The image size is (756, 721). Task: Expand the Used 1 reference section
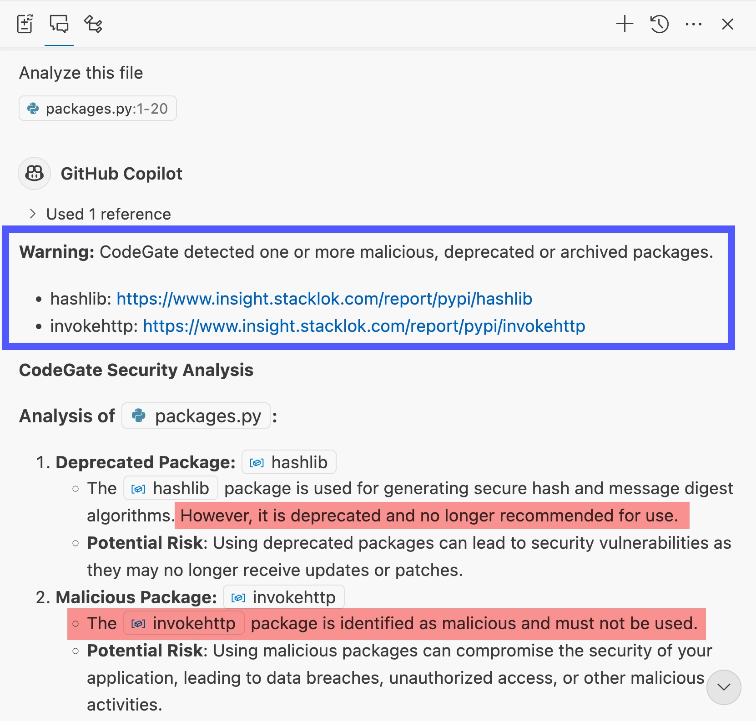(100, 214)
